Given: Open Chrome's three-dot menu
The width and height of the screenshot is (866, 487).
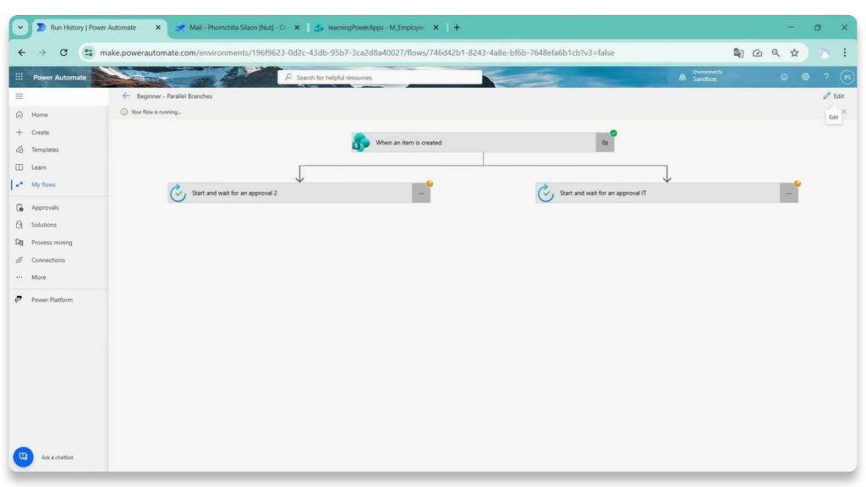Looking at the screenshot, I should 845,52.
